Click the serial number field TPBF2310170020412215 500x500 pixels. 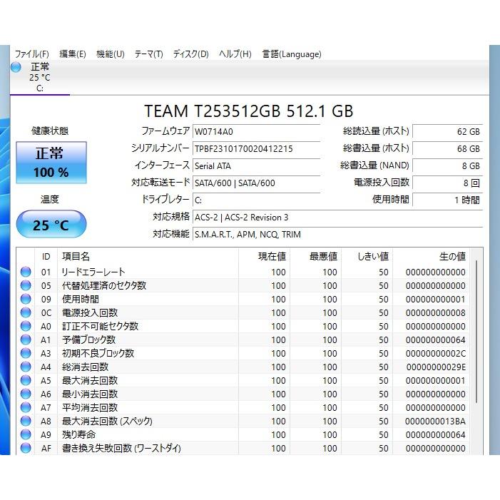coord(256,149)
